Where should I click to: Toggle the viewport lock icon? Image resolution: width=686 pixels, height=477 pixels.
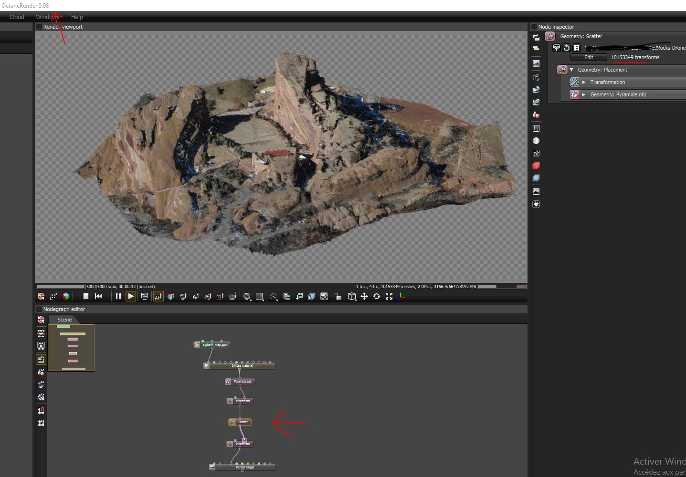click(x=338, y=296)
